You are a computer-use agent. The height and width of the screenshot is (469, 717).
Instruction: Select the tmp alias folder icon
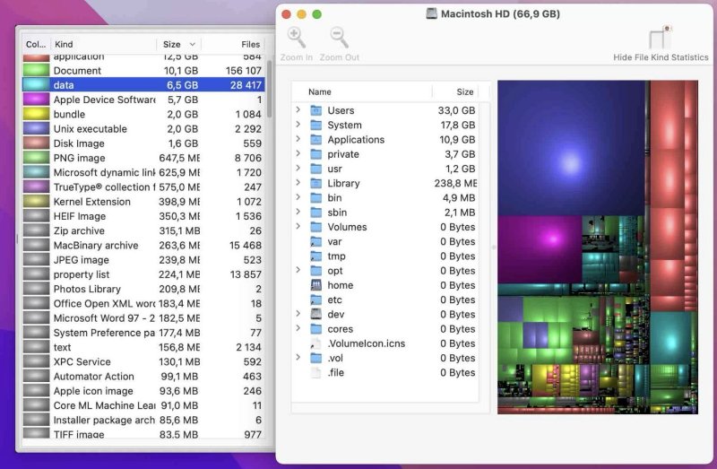(x=316, y=256)
